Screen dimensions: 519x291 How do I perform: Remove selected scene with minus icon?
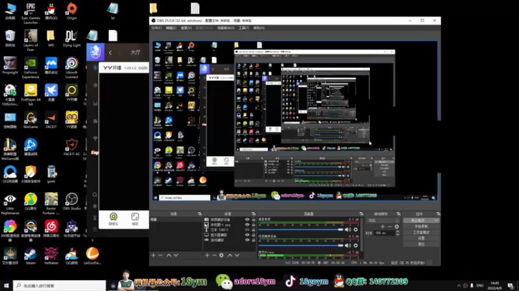click(x=160, y=255)
